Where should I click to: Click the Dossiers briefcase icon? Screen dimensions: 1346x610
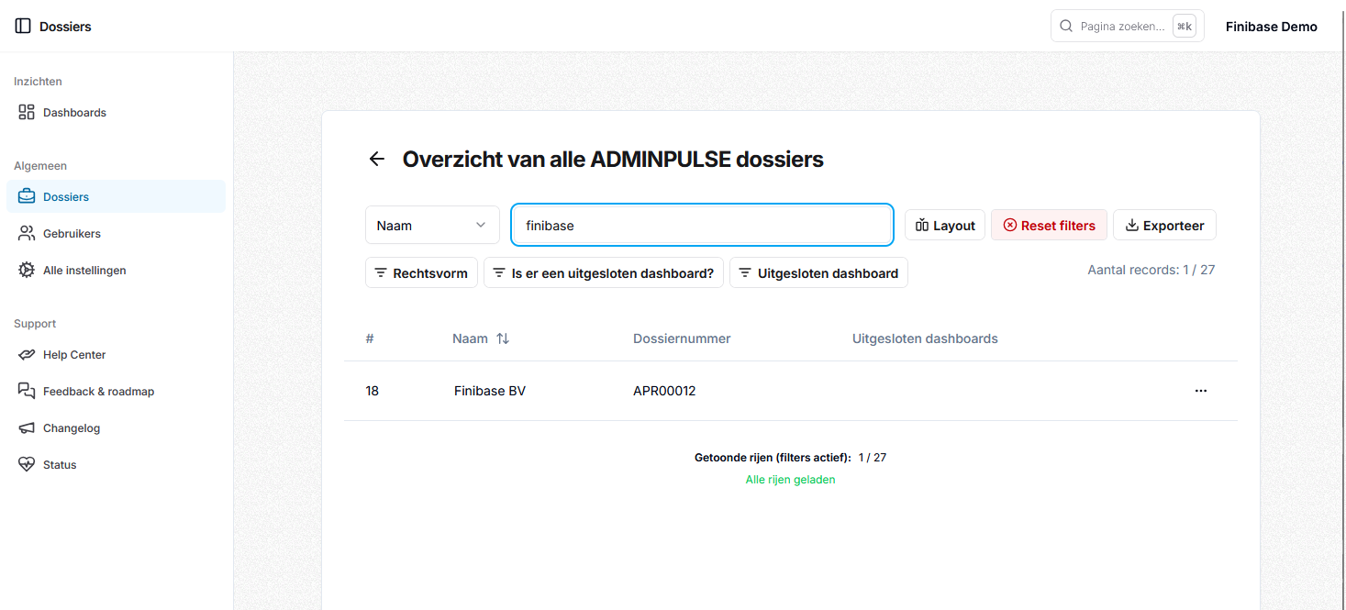click(27, 196)
